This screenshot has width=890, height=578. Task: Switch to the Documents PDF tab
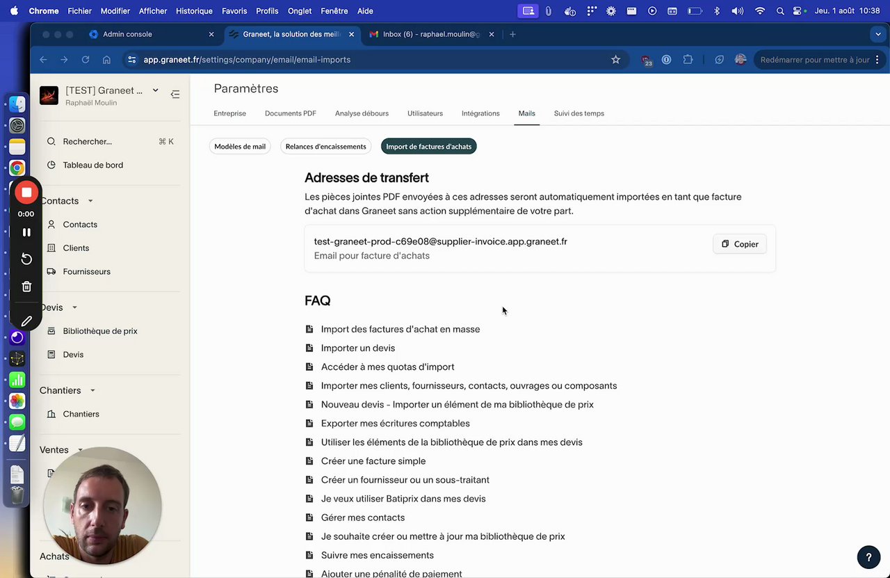[291, 113]
